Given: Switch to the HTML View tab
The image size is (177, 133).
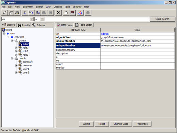Looking at the screenshot, I should coord(65,25).
